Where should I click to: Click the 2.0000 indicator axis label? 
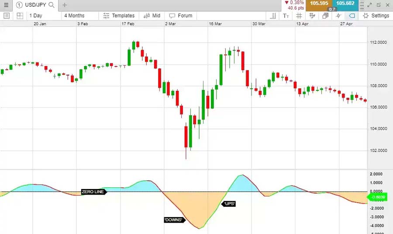point(376,174)
